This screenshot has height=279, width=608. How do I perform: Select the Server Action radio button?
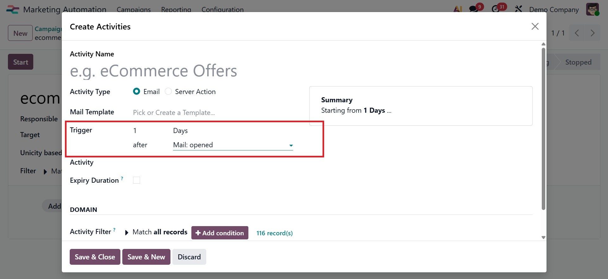168,92
